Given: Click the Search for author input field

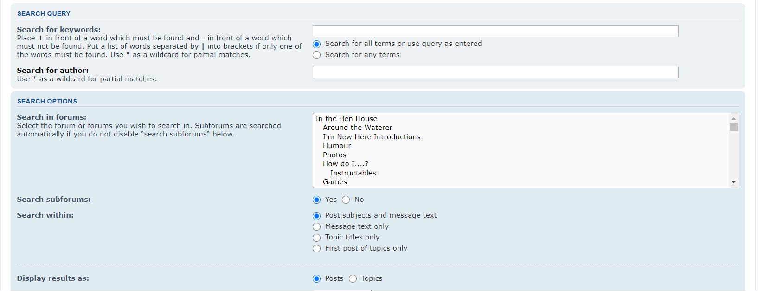Looking at the screenshot, I should coord(495,72).
